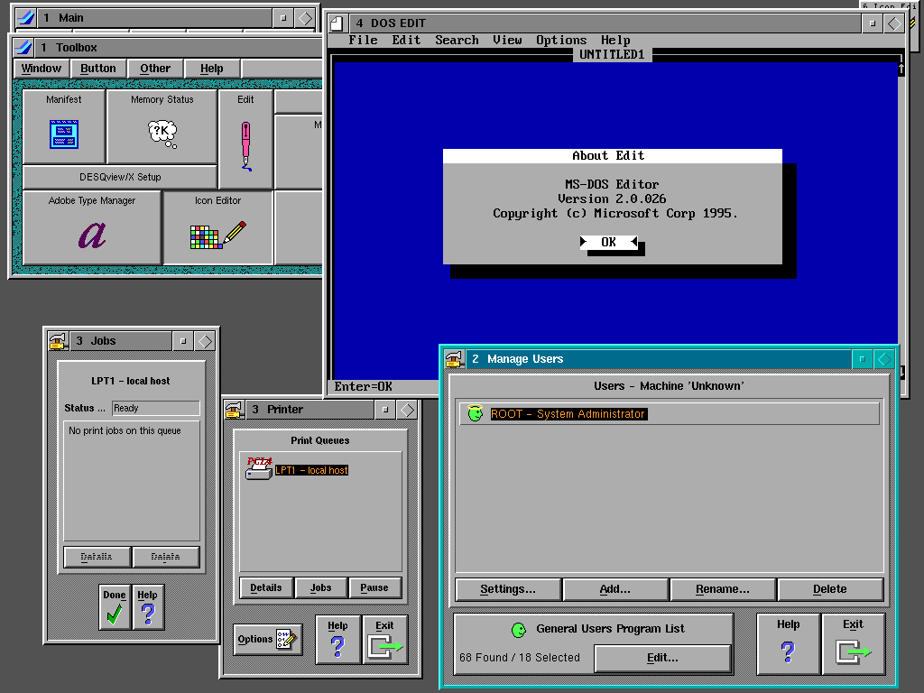Click Rename... in Manage Users
The height and width of the screenshot is (693, 924).
pyautogui.click(x=723, y=588)
